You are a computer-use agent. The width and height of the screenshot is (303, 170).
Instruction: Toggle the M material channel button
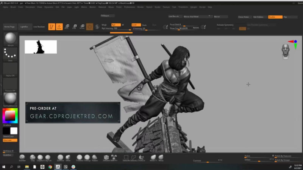point(123,25)
